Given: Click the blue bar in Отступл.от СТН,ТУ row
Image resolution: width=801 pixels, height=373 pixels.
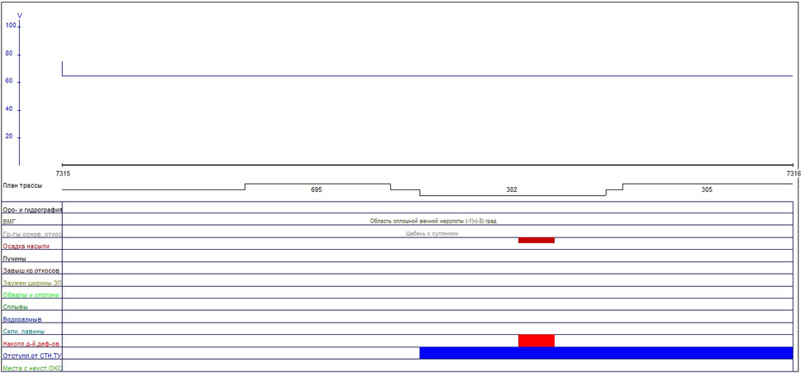Looking at the screenshot, I should click(x=606, y=352).
